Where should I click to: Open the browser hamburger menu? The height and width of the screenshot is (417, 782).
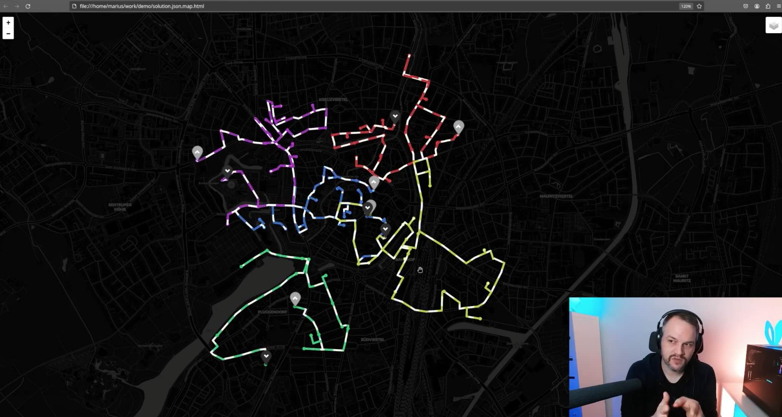coord(779,6)
